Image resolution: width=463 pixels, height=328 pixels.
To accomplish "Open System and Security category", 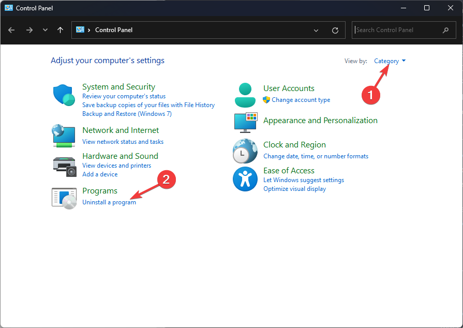I will [118, 87].
